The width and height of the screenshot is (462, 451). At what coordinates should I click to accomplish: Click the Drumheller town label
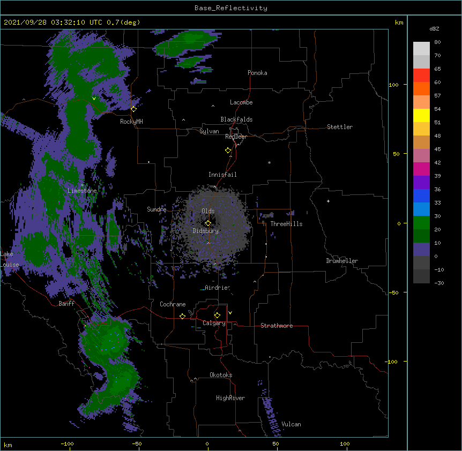tap(342, 261)
